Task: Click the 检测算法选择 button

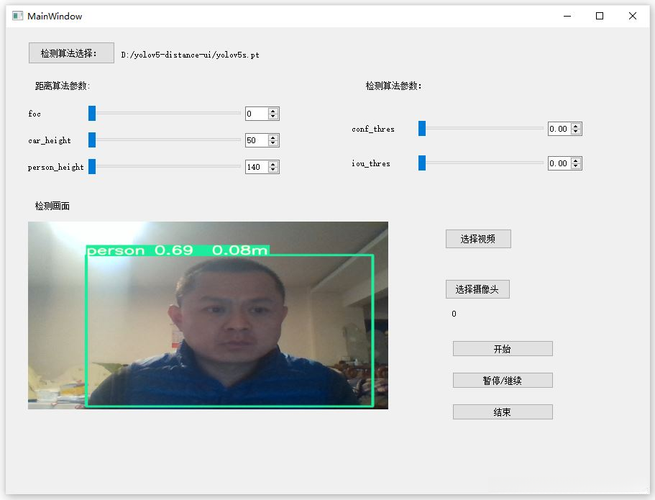Action: pos(71,53)
